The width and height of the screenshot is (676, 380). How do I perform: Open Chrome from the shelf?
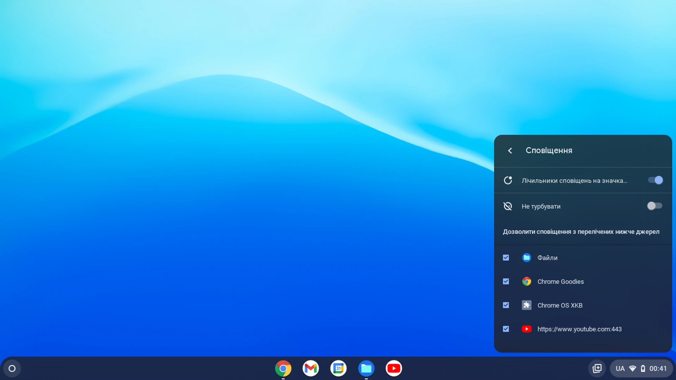pos(283,368)
